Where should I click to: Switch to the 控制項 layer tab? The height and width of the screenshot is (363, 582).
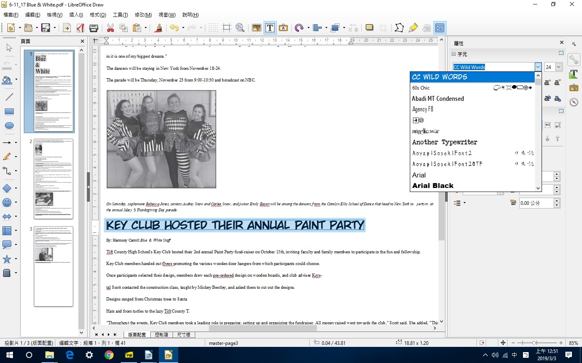(x=162, y=335)
